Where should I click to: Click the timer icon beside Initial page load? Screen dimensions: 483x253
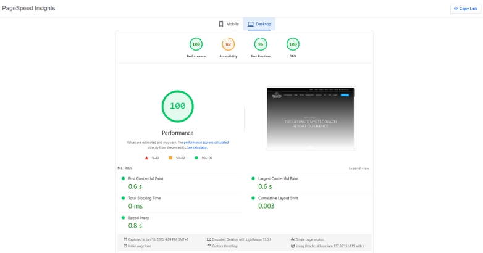point(125,246)
